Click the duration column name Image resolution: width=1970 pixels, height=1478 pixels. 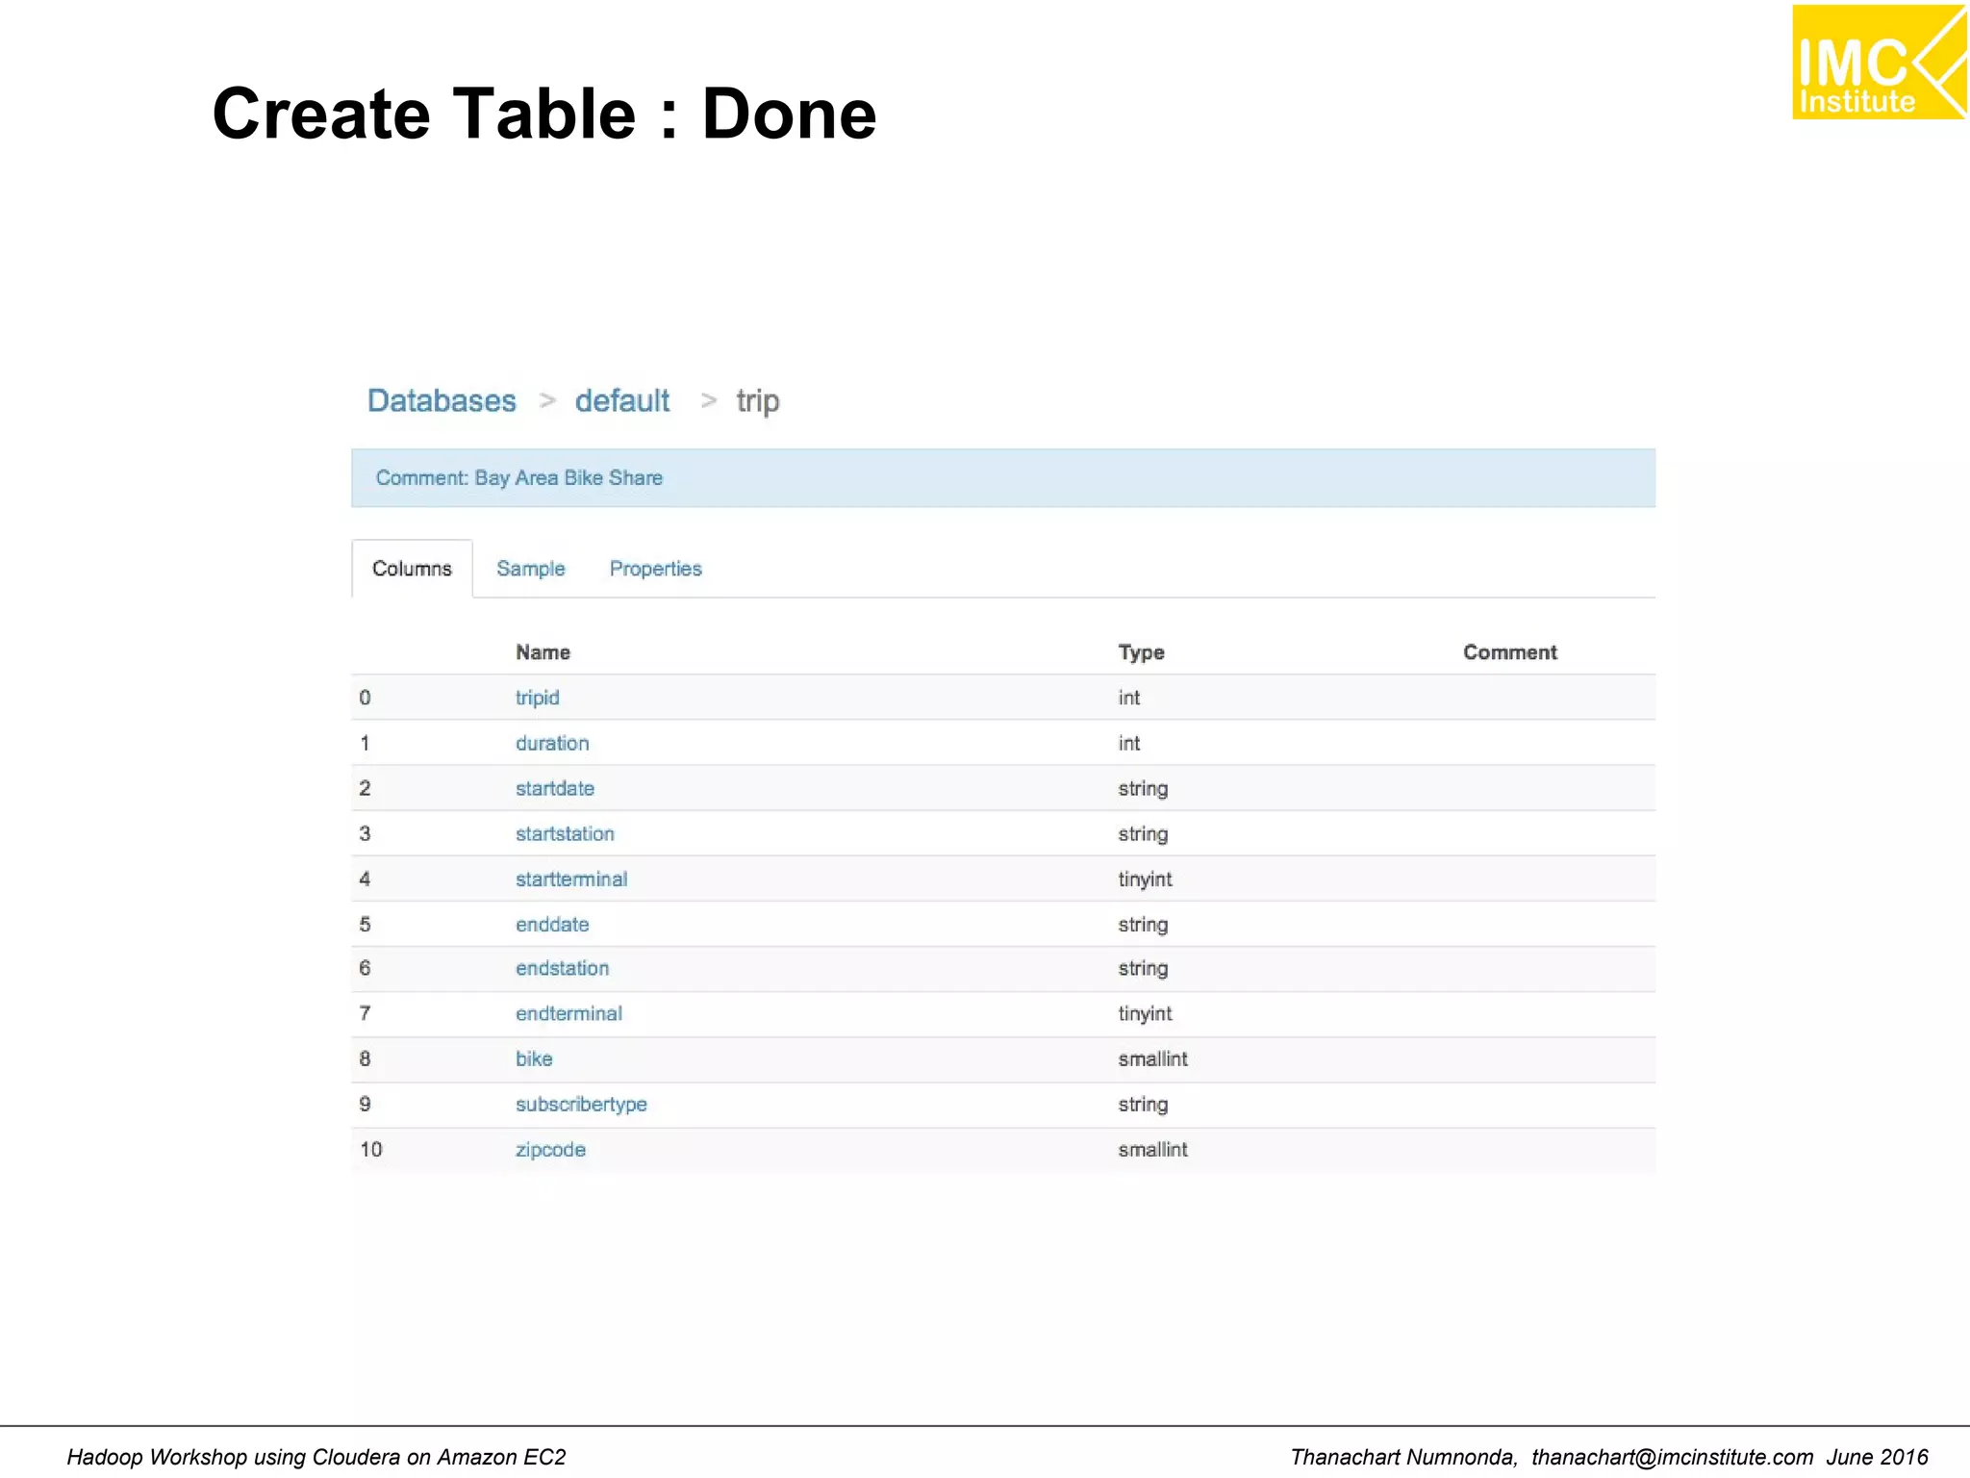pos(552,743)
